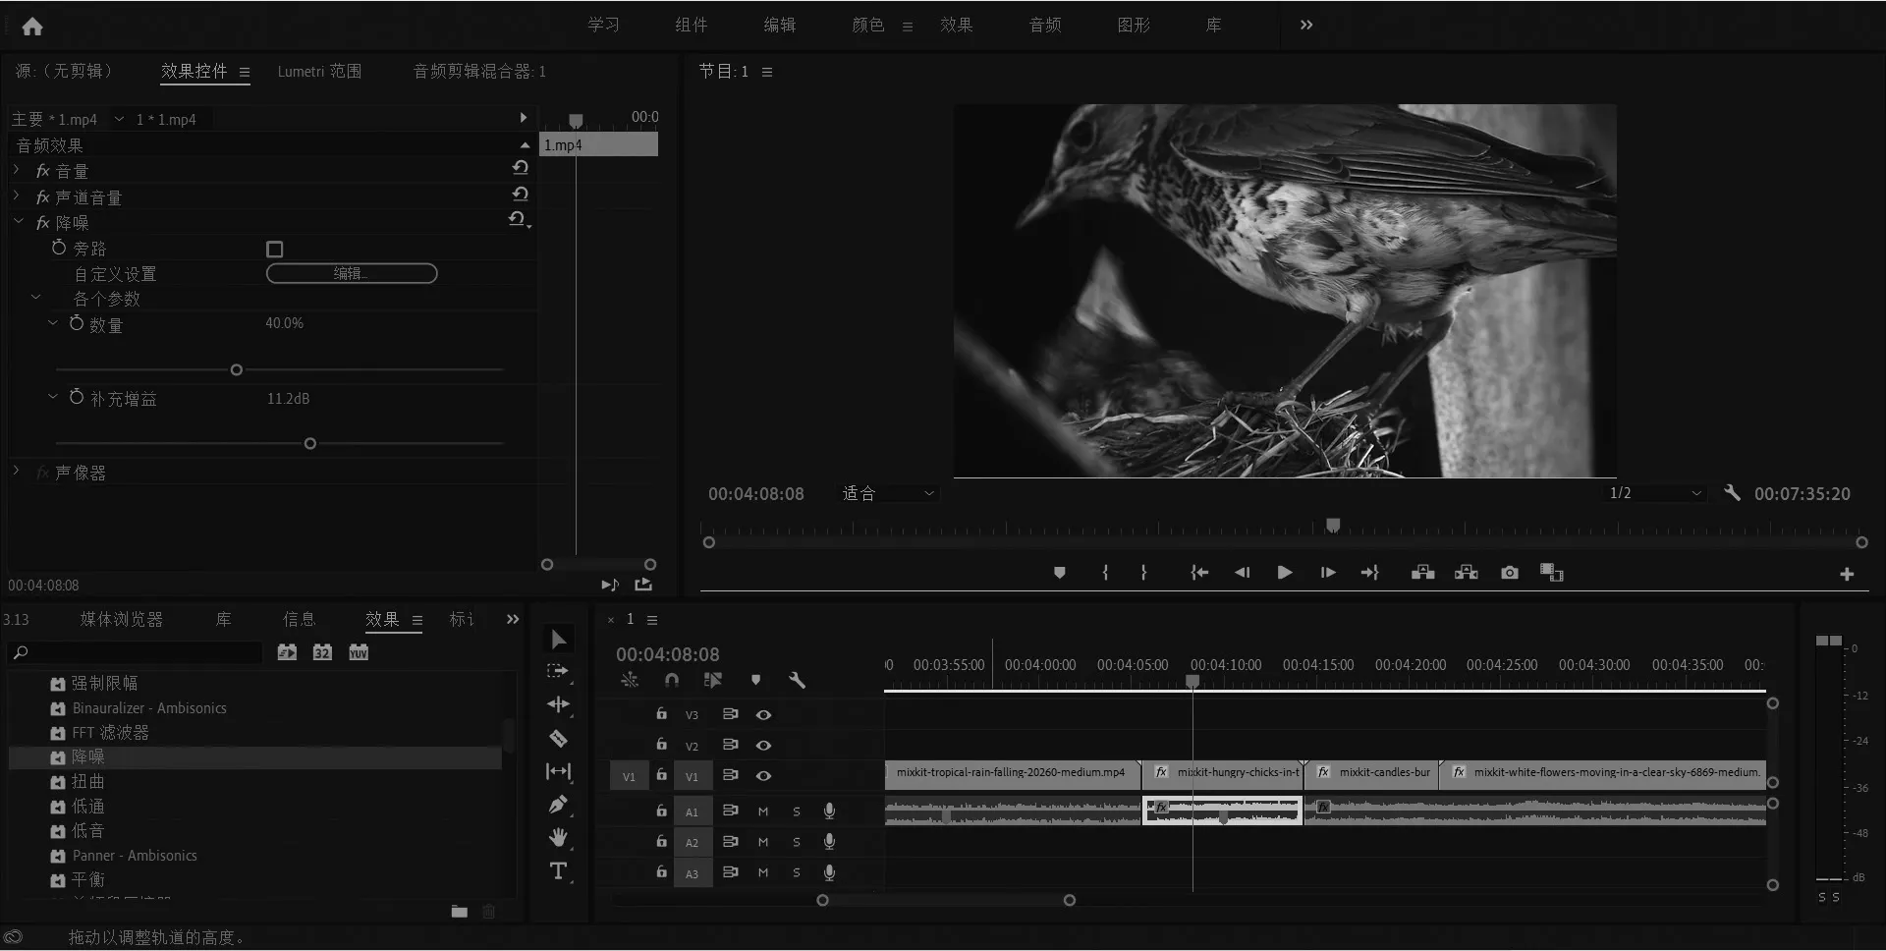Open program monitor wrench settings

click(x=1732, y=493)
